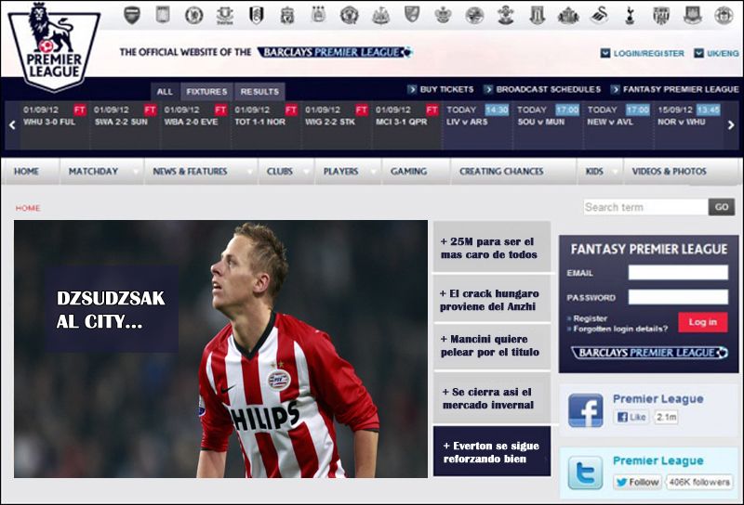Select the Fulham club crest

pos(257,15)
